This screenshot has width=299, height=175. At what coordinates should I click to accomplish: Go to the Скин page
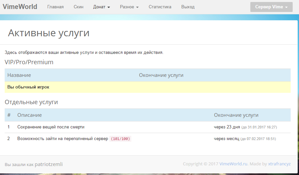coord(78,7)
